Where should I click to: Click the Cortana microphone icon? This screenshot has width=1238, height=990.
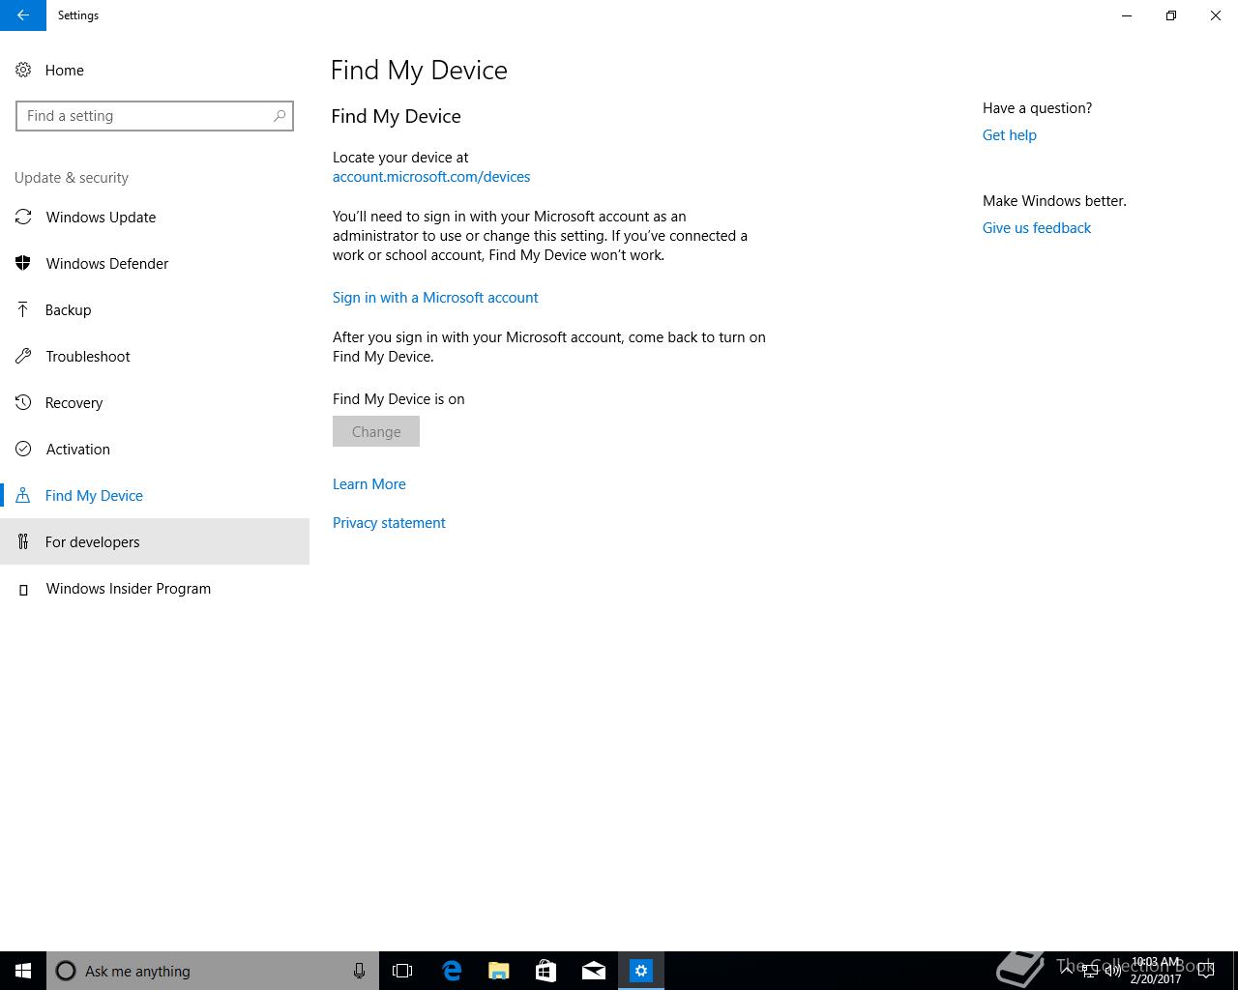pyautogui.click(x=359, y=971)
